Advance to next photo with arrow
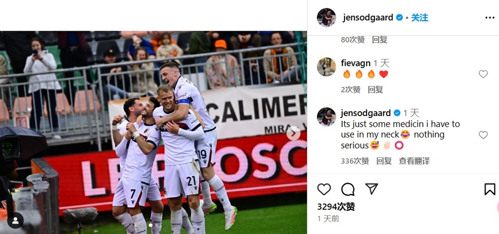499x234 pixels. point(293,133)
